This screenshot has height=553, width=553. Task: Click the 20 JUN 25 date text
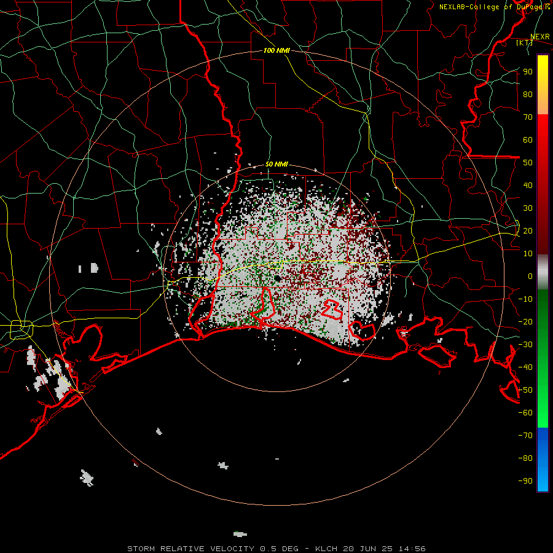pos(368,549)
